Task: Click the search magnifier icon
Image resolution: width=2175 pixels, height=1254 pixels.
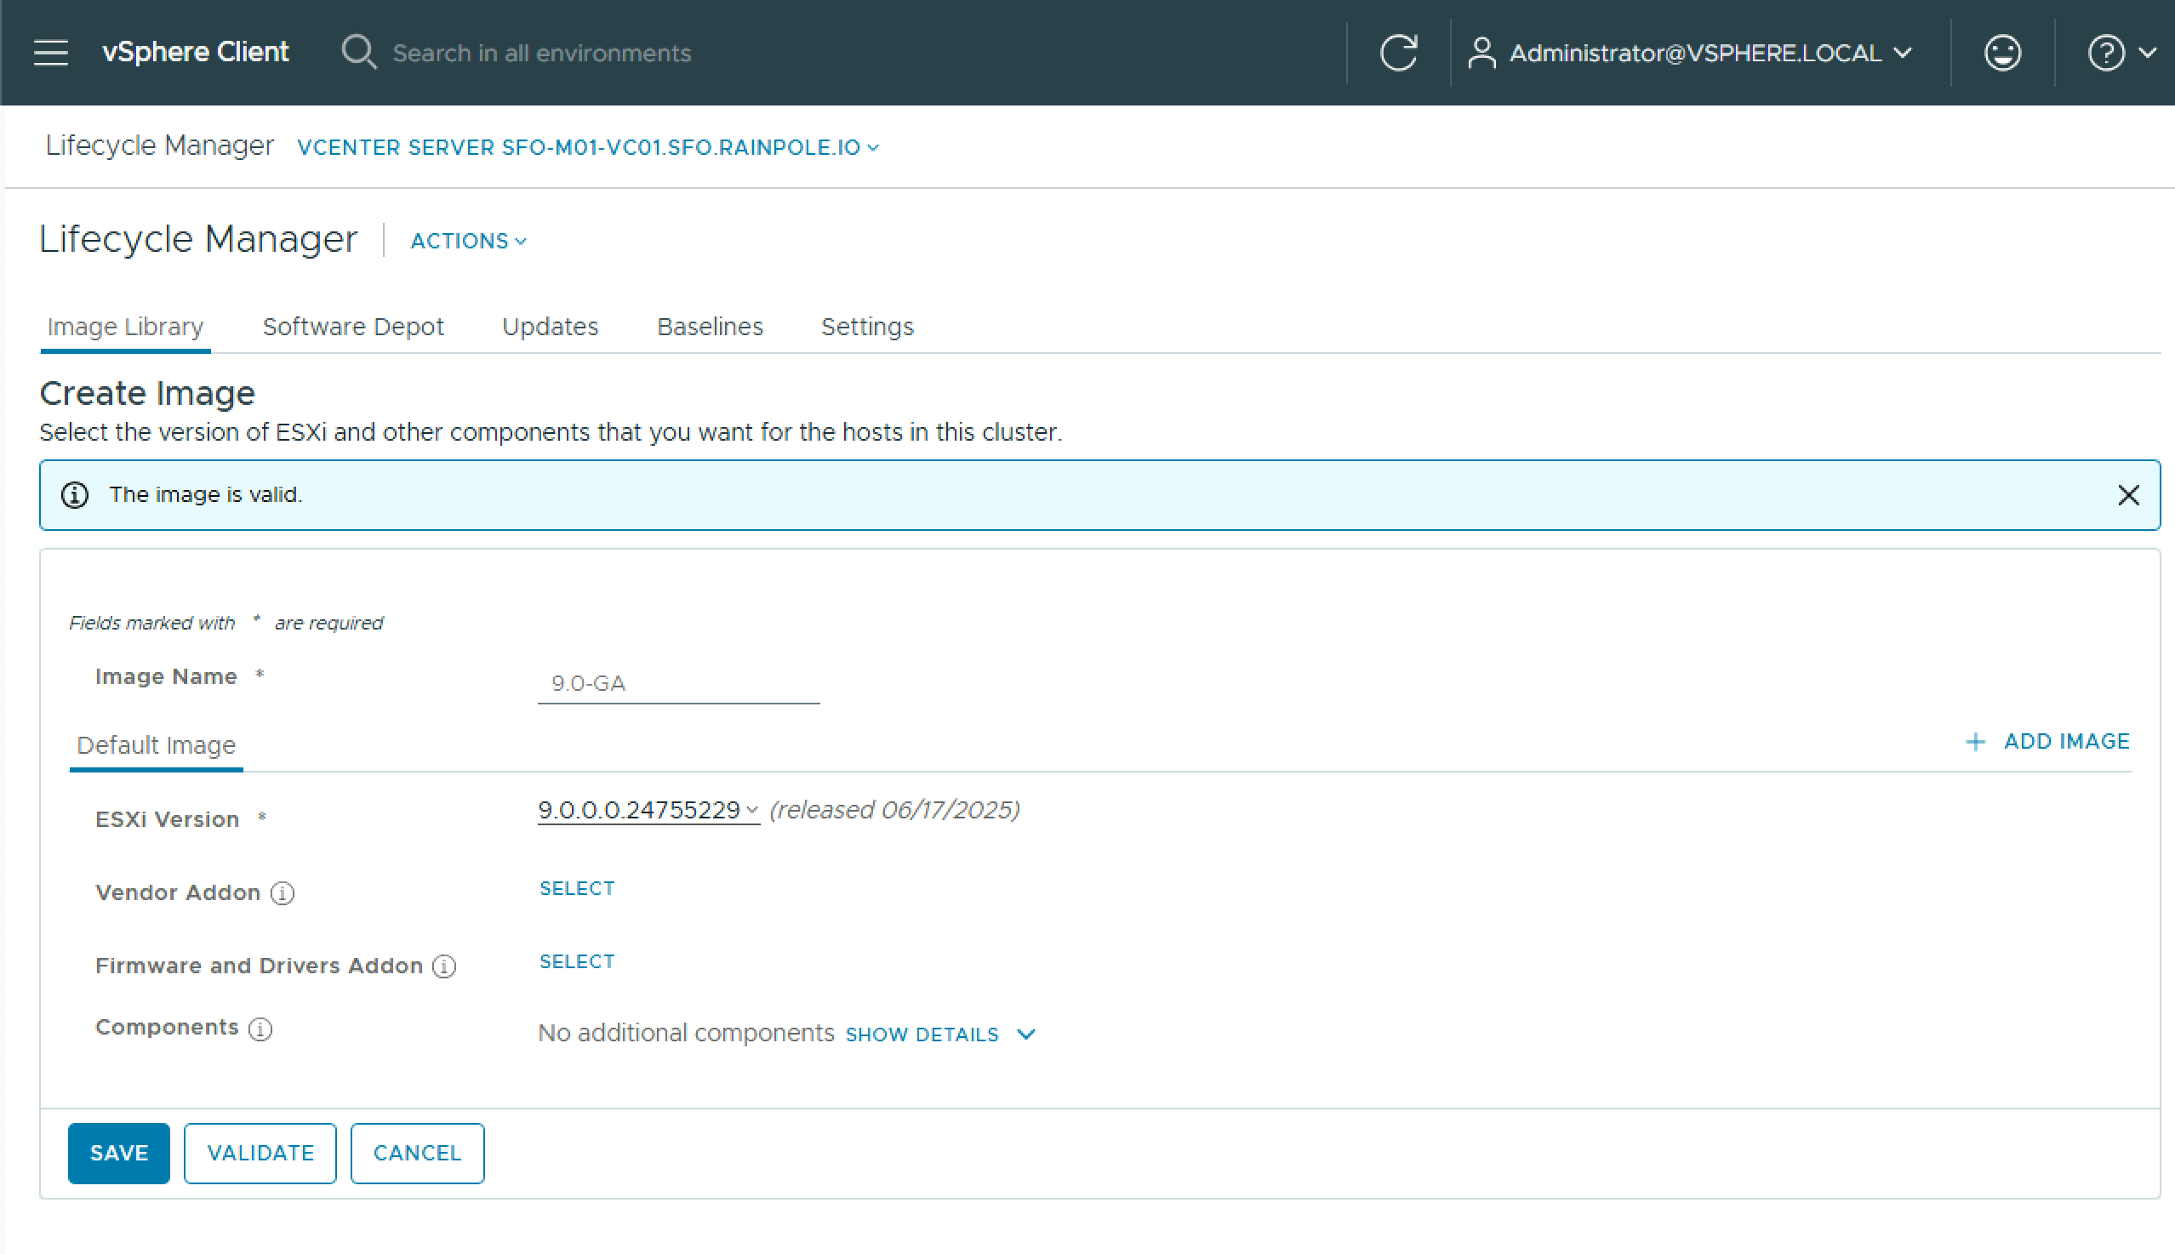Action: pos(358,53)
